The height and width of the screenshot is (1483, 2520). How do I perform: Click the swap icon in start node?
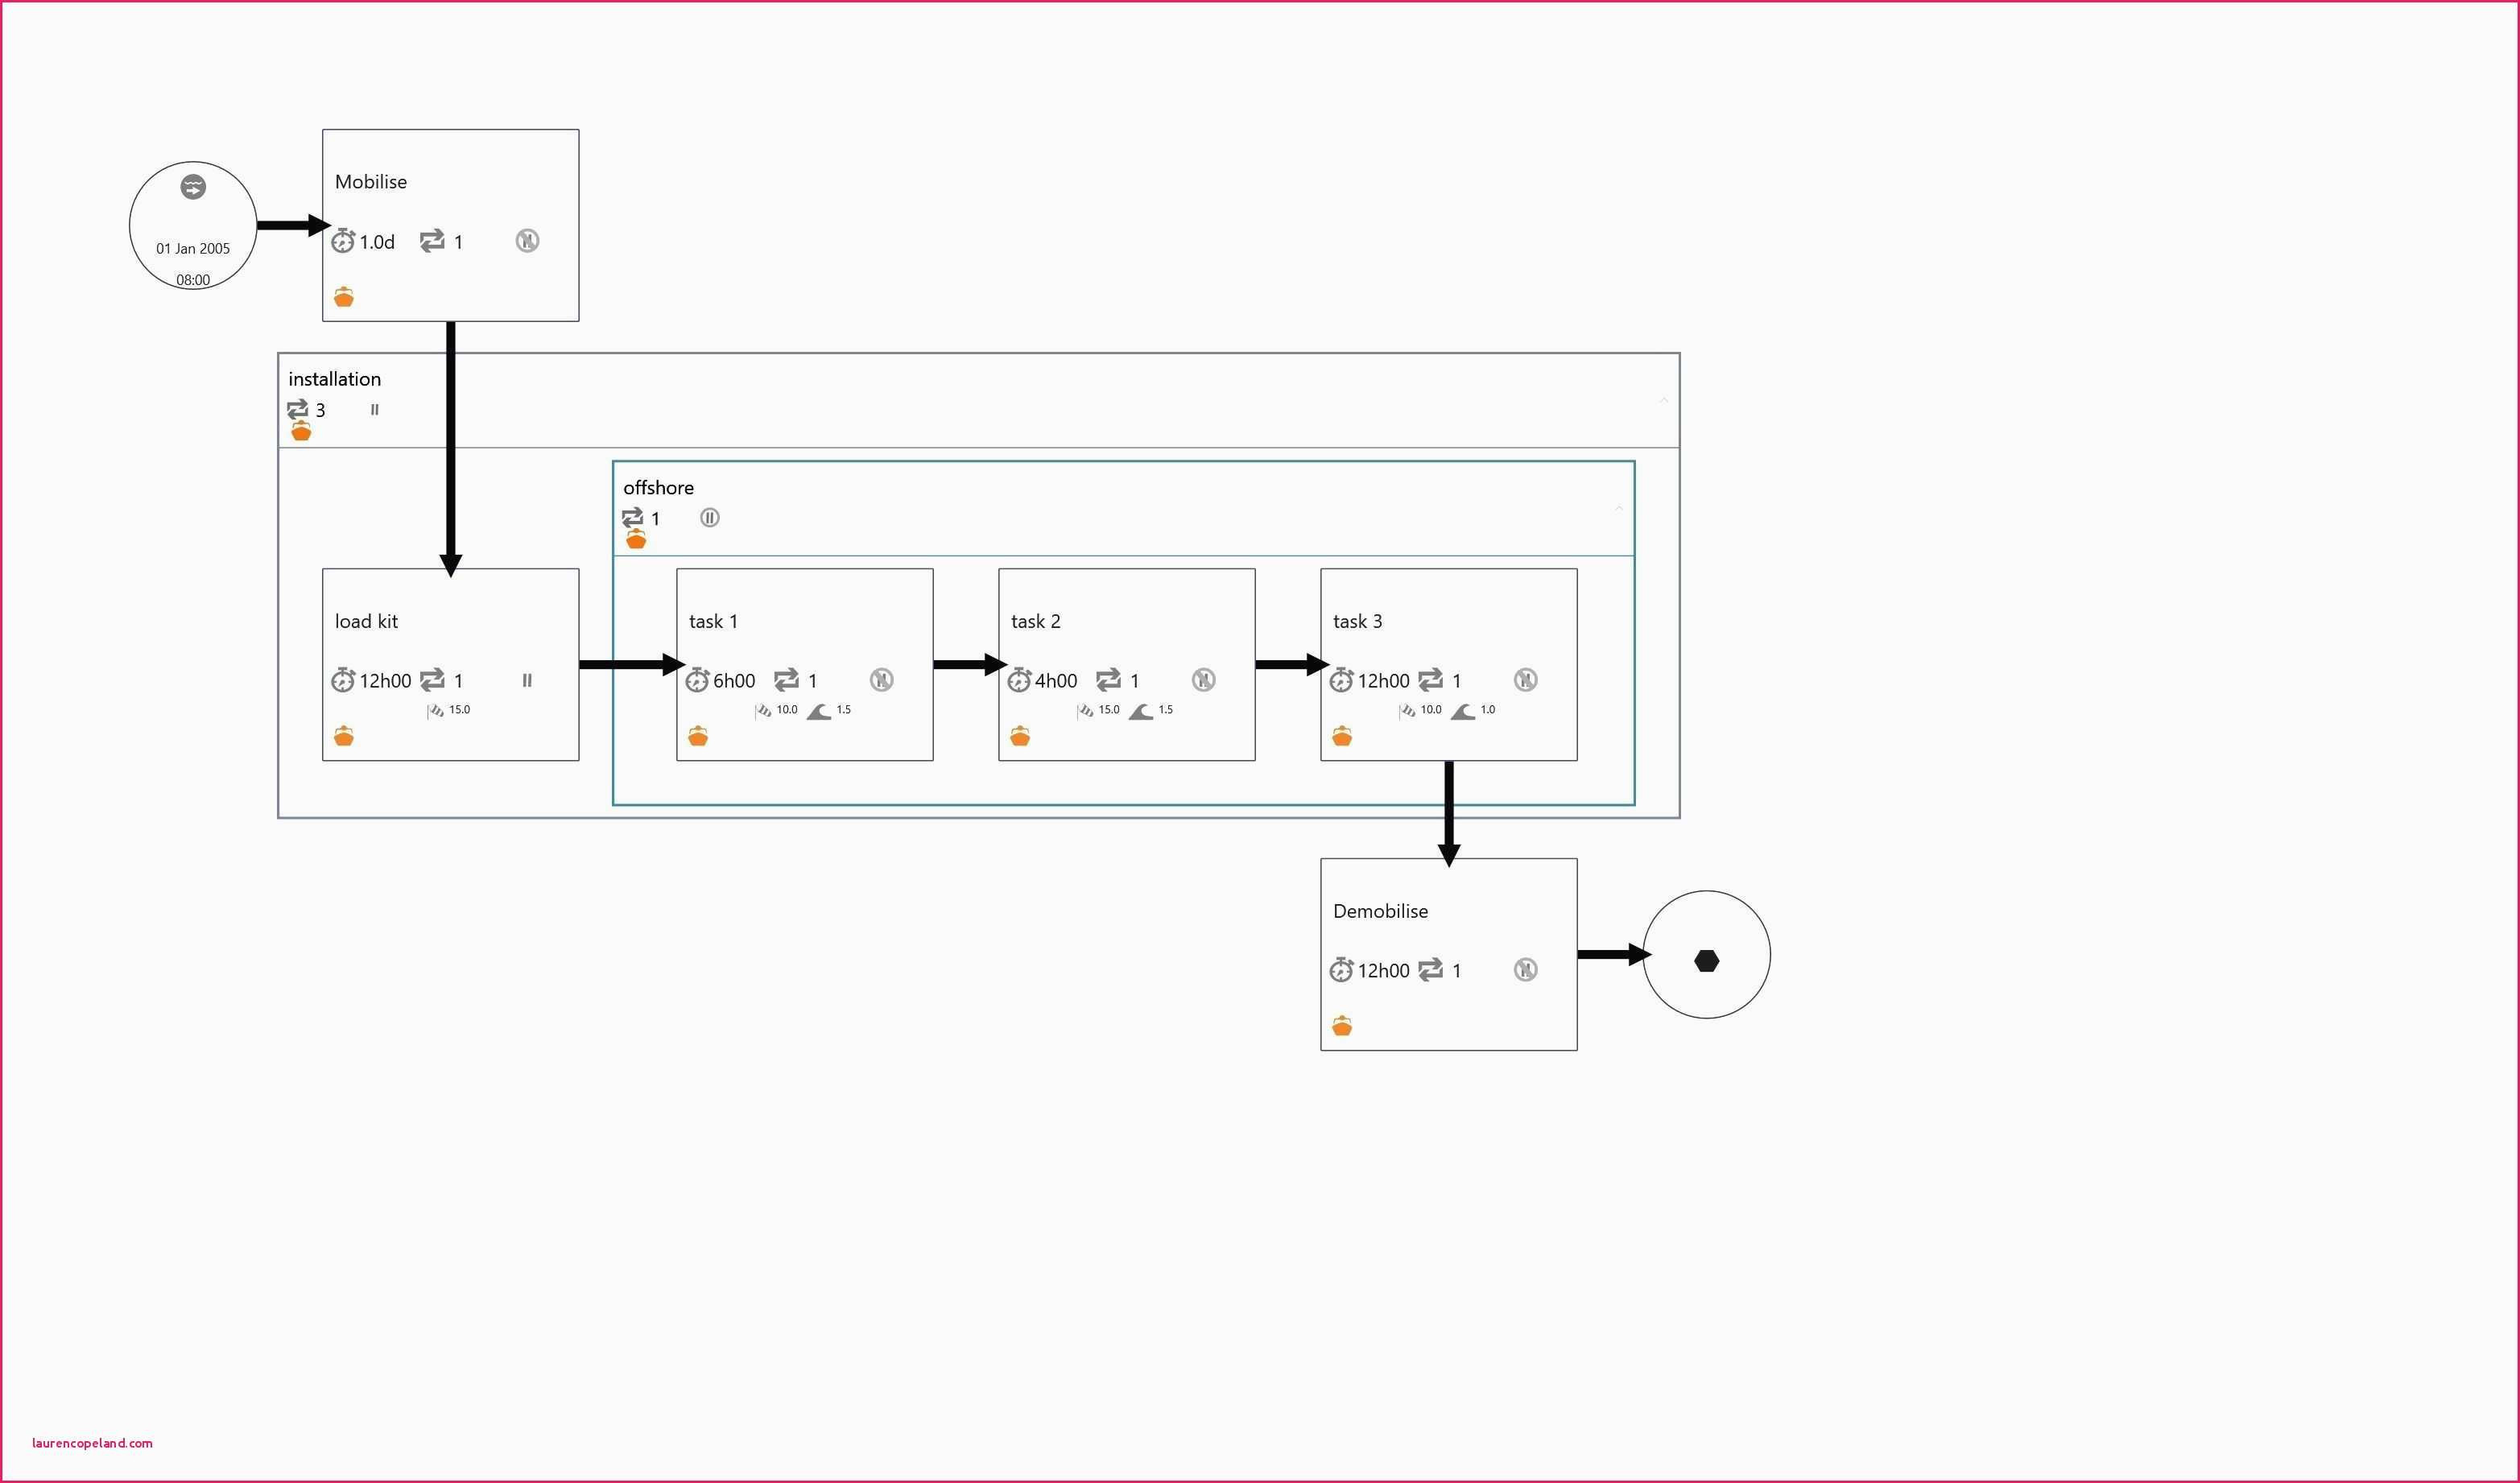[x=193, y=187]
